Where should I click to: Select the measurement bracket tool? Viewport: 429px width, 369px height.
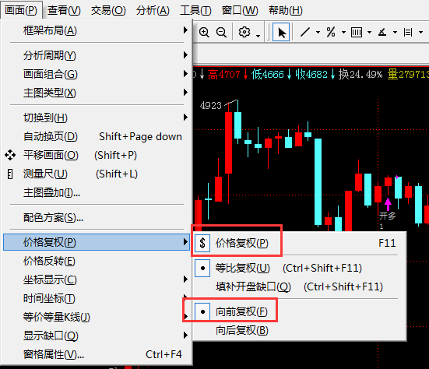(x=408, y=32)
